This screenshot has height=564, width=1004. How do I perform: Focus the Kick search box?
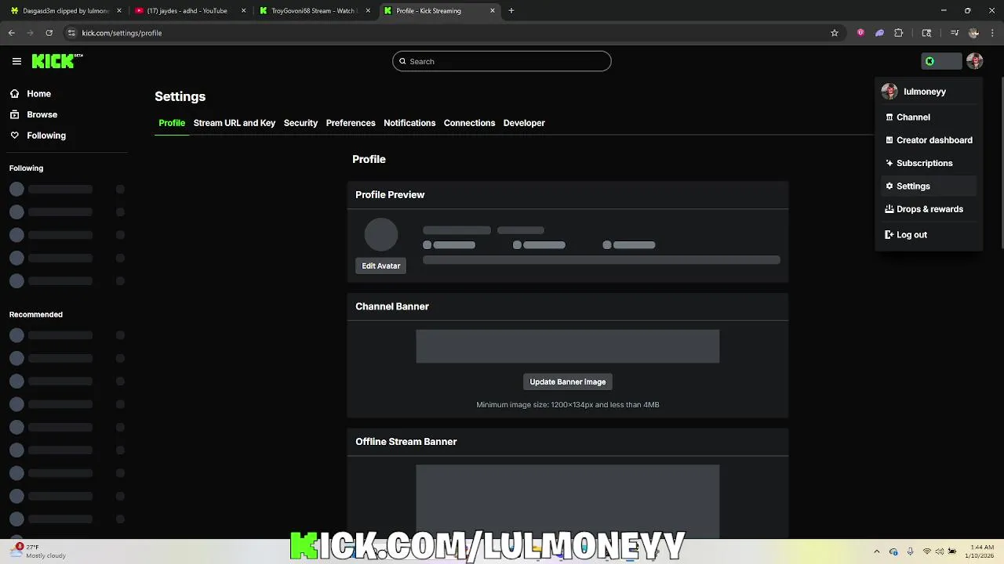pyautogui.click(x=502, y=61)
